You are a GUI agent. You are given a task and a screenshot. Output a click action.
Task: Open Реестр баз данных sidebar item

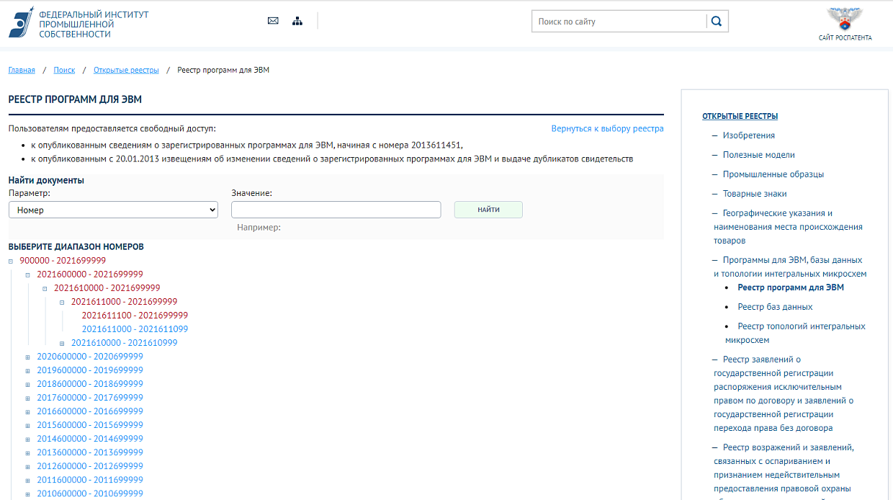click(775, 307)
